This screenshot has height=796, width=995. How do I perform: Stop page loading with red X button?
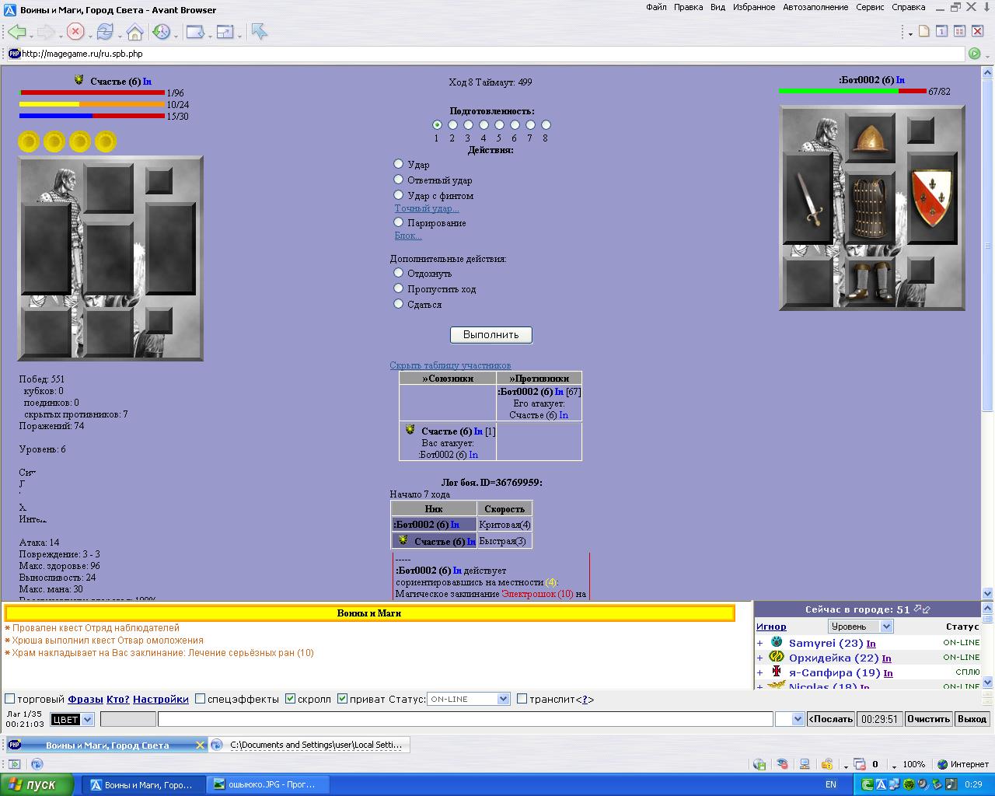[75, 32]
